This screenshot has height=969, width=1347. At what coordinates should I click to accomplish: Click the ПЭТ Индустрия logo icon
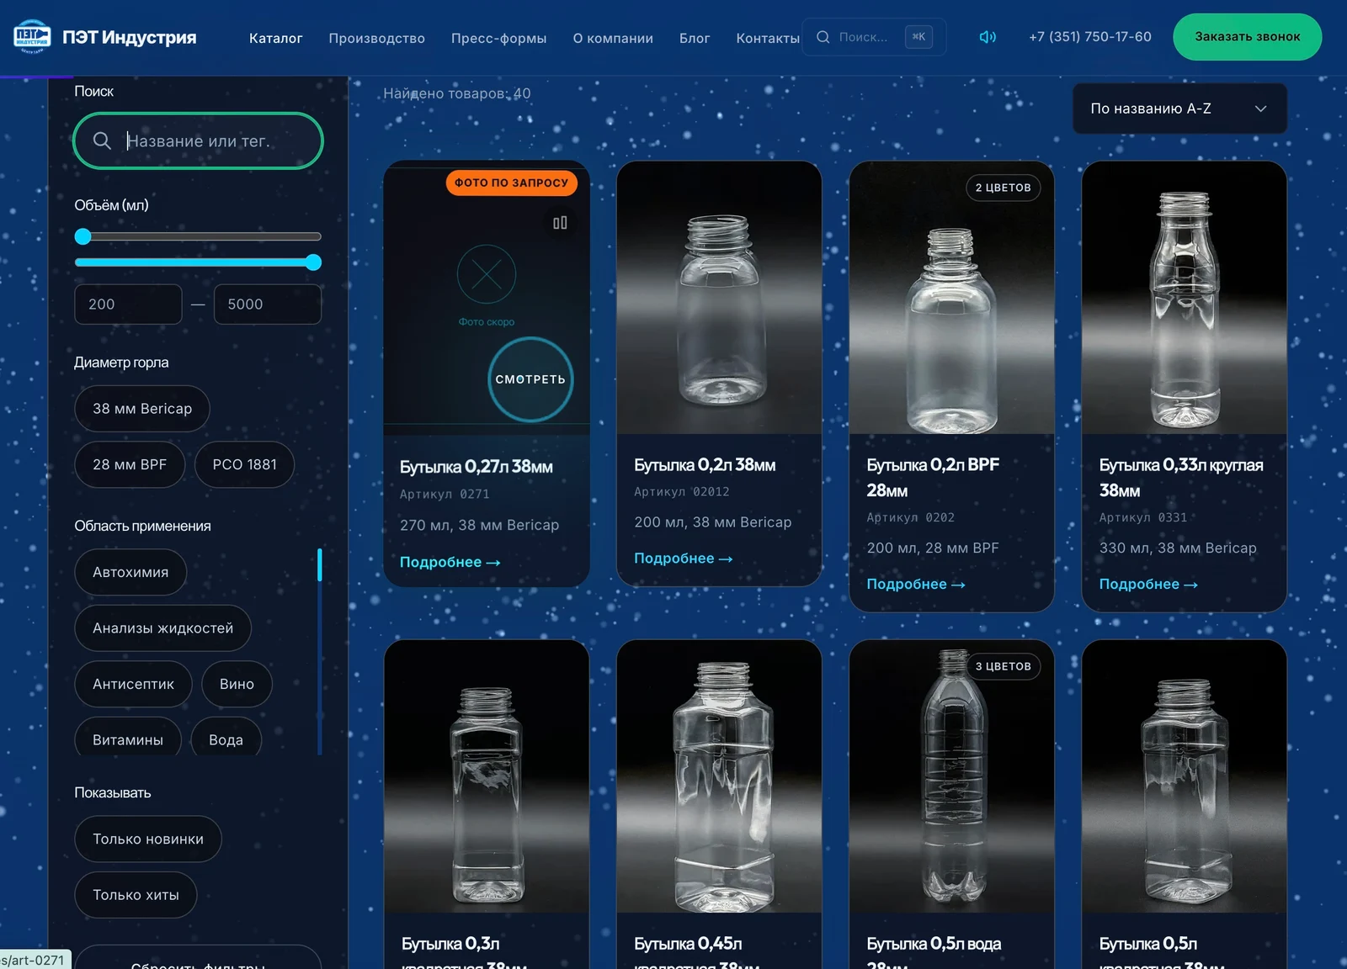[32, 36]
